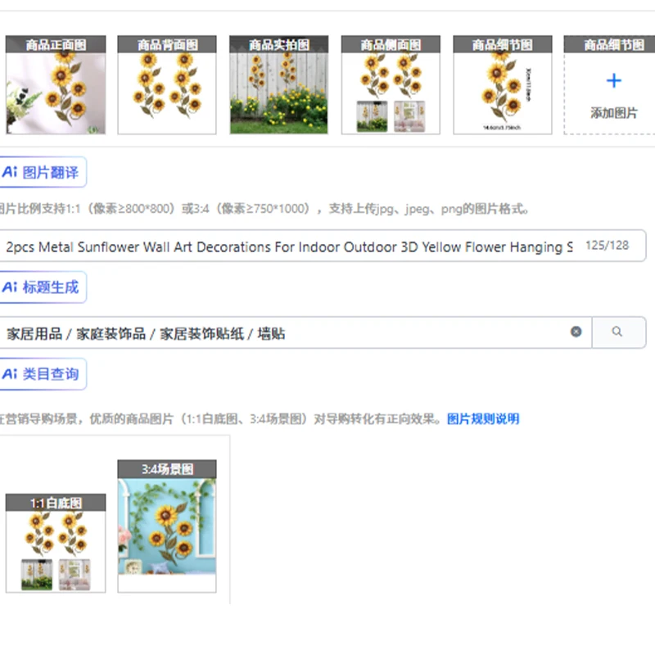
Task: Choose the 1:1白底图 thumbnail
Action: click(x=56, y=543)
